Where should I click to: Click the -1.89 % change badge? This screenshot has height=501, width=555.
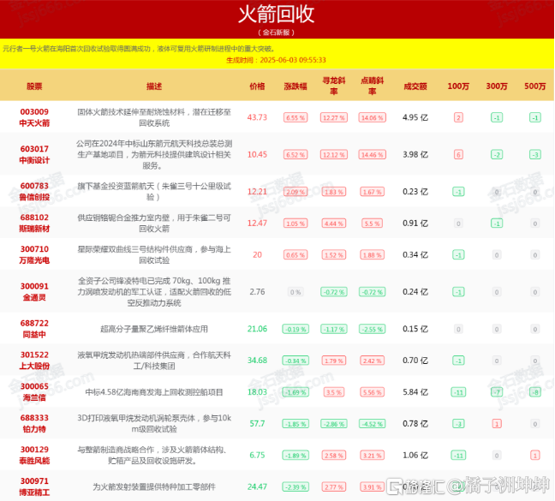295,456
